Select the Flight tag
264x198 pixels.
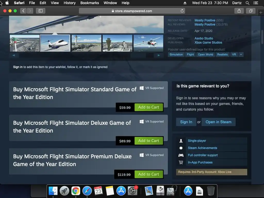pyautogui.click(x=191, y=55)
